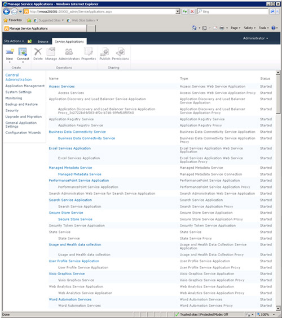
Task: Open Security in left navigation
Action: [12, 110]
